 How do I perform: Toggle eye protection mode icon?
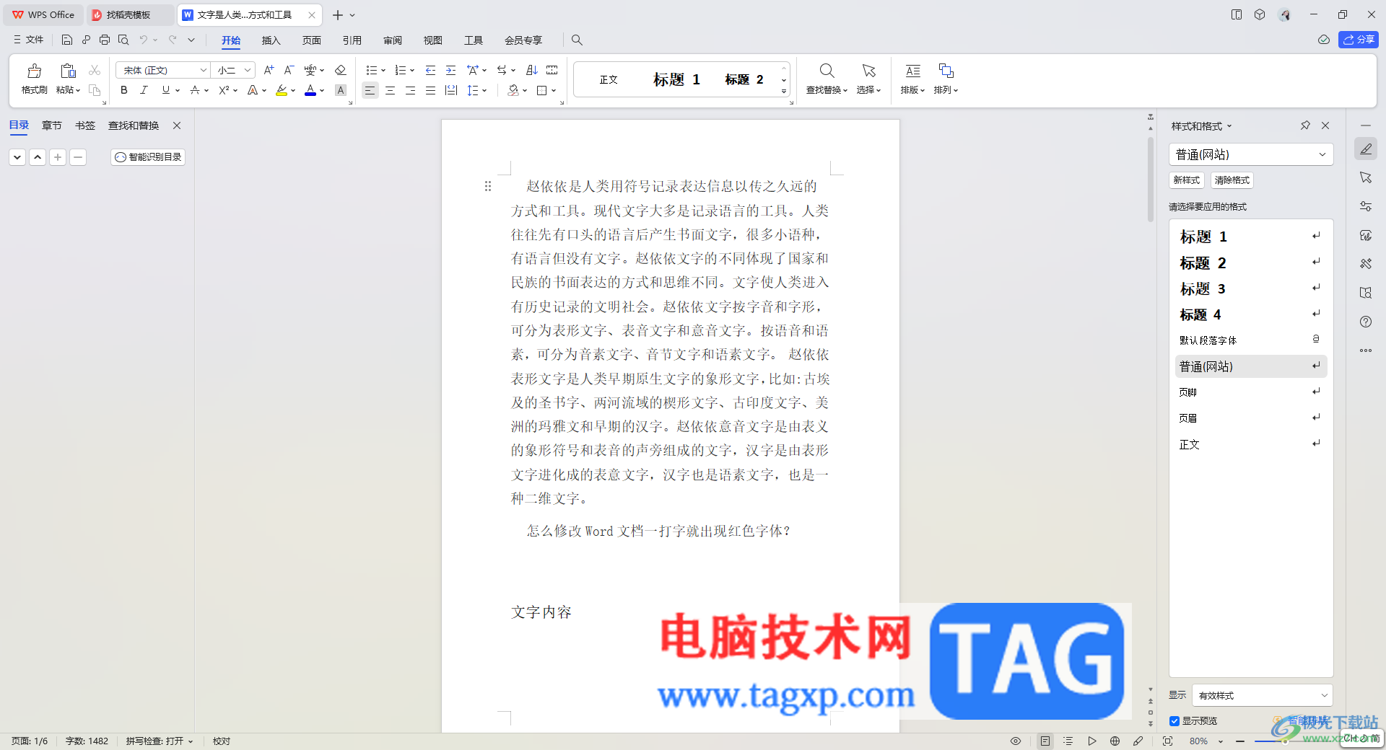click(1016, 741)
